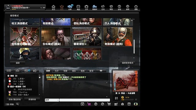Click the power exit icon

(136, 7)
